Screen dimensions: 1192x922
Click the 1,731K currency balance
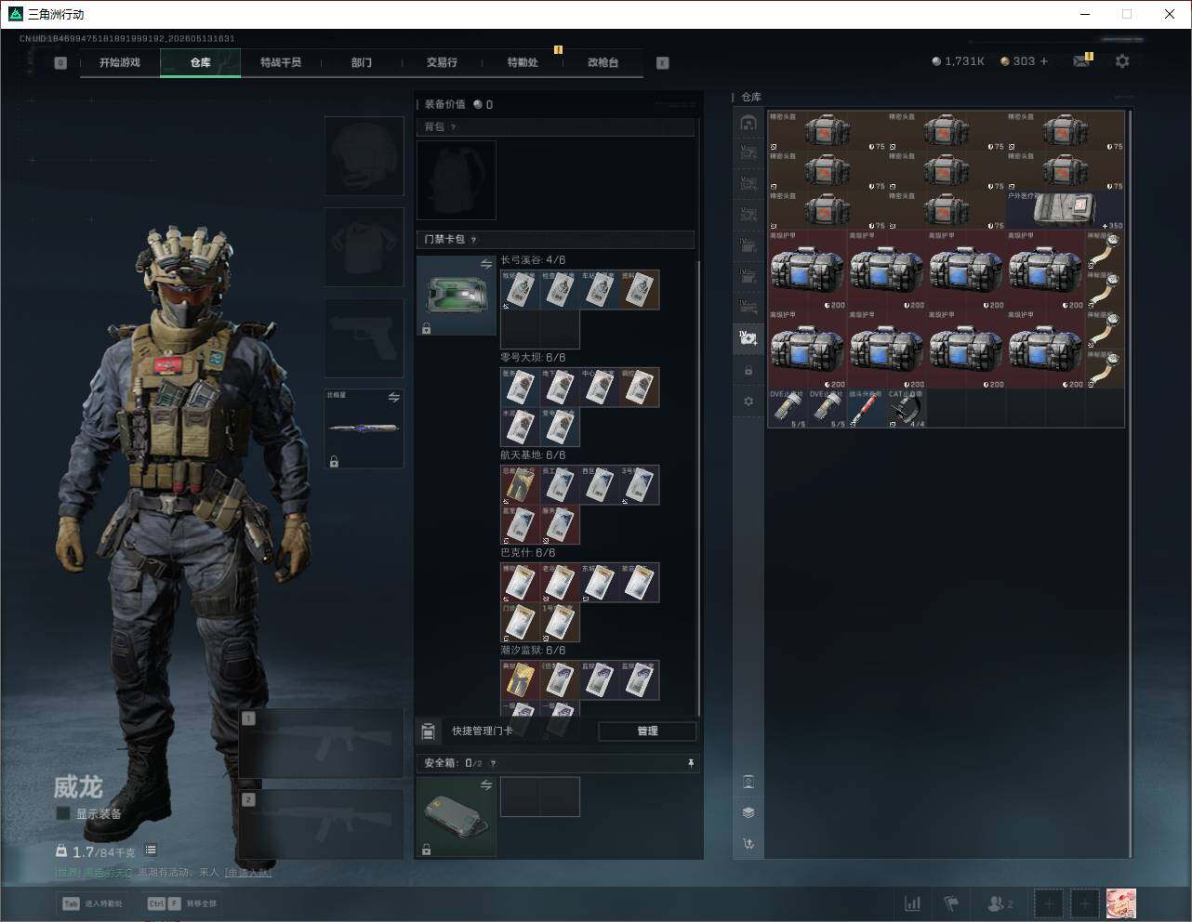tap(958, 61)
